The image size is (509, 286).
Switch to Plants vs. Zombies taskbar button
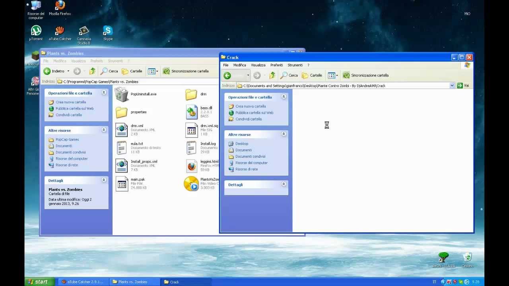[134, 282]
